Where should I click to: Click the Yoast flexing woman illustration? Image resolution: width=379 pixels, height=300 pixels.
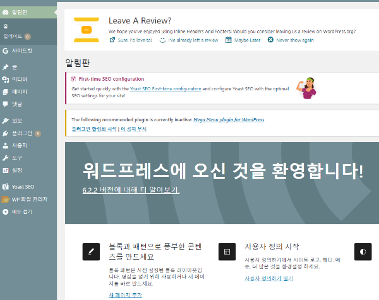(306, 88)
